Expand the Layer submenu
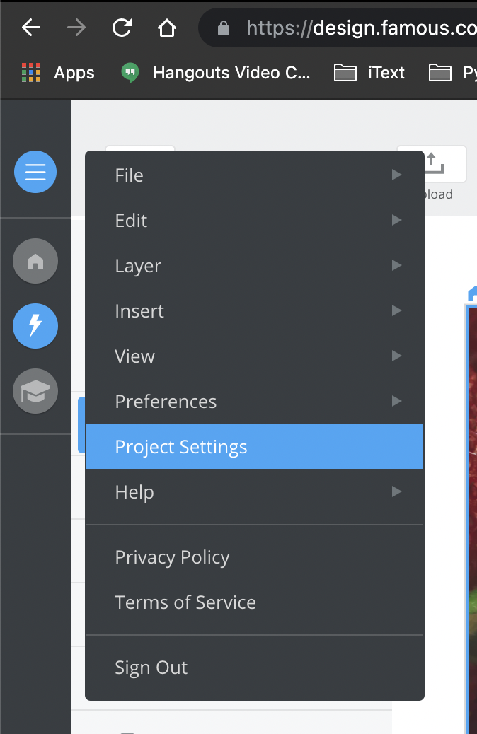The image size is (477, 734). pos(255,265)
